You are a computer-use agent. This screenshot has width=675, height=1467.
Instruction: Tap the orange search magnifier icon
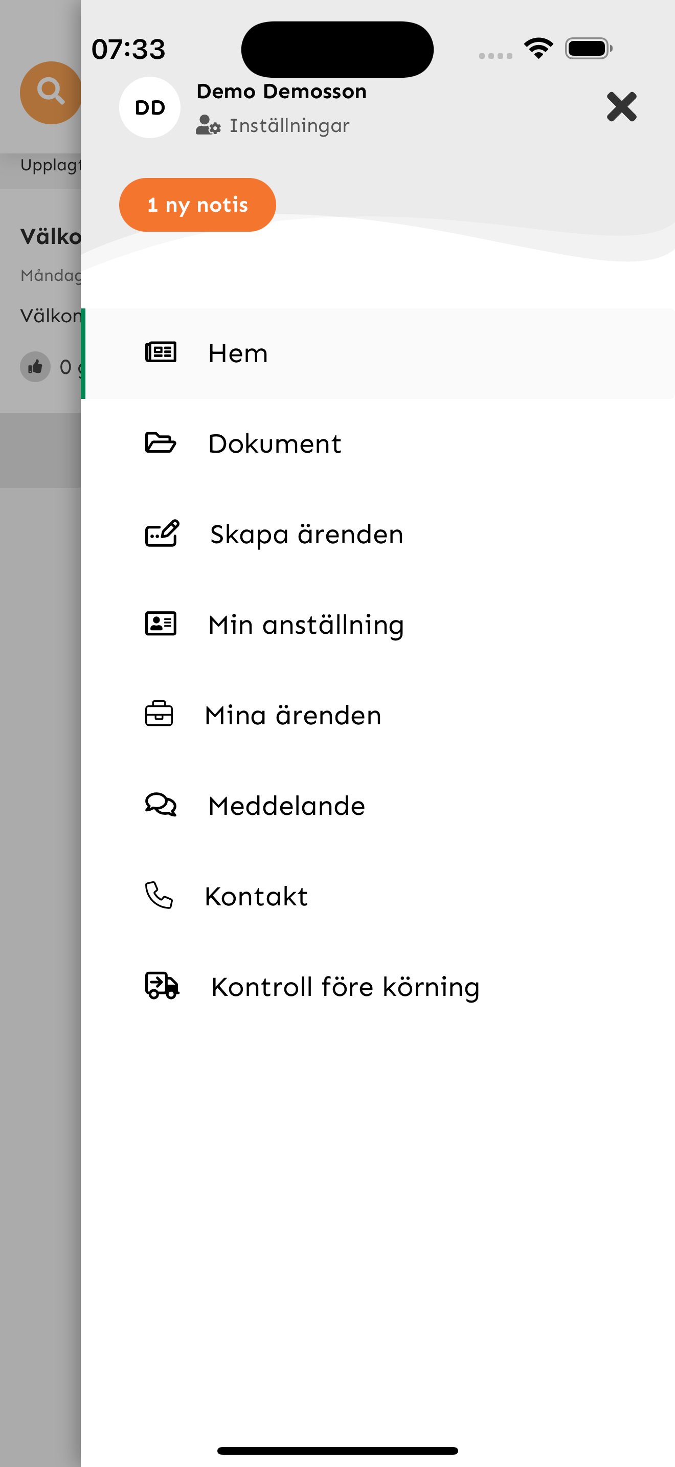[50, 92]
